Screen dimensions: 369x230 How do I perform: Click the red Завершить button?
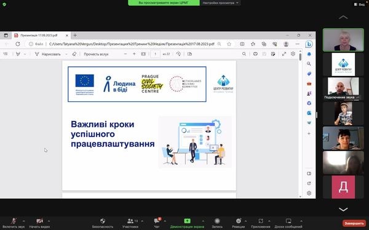click(354, 223)
